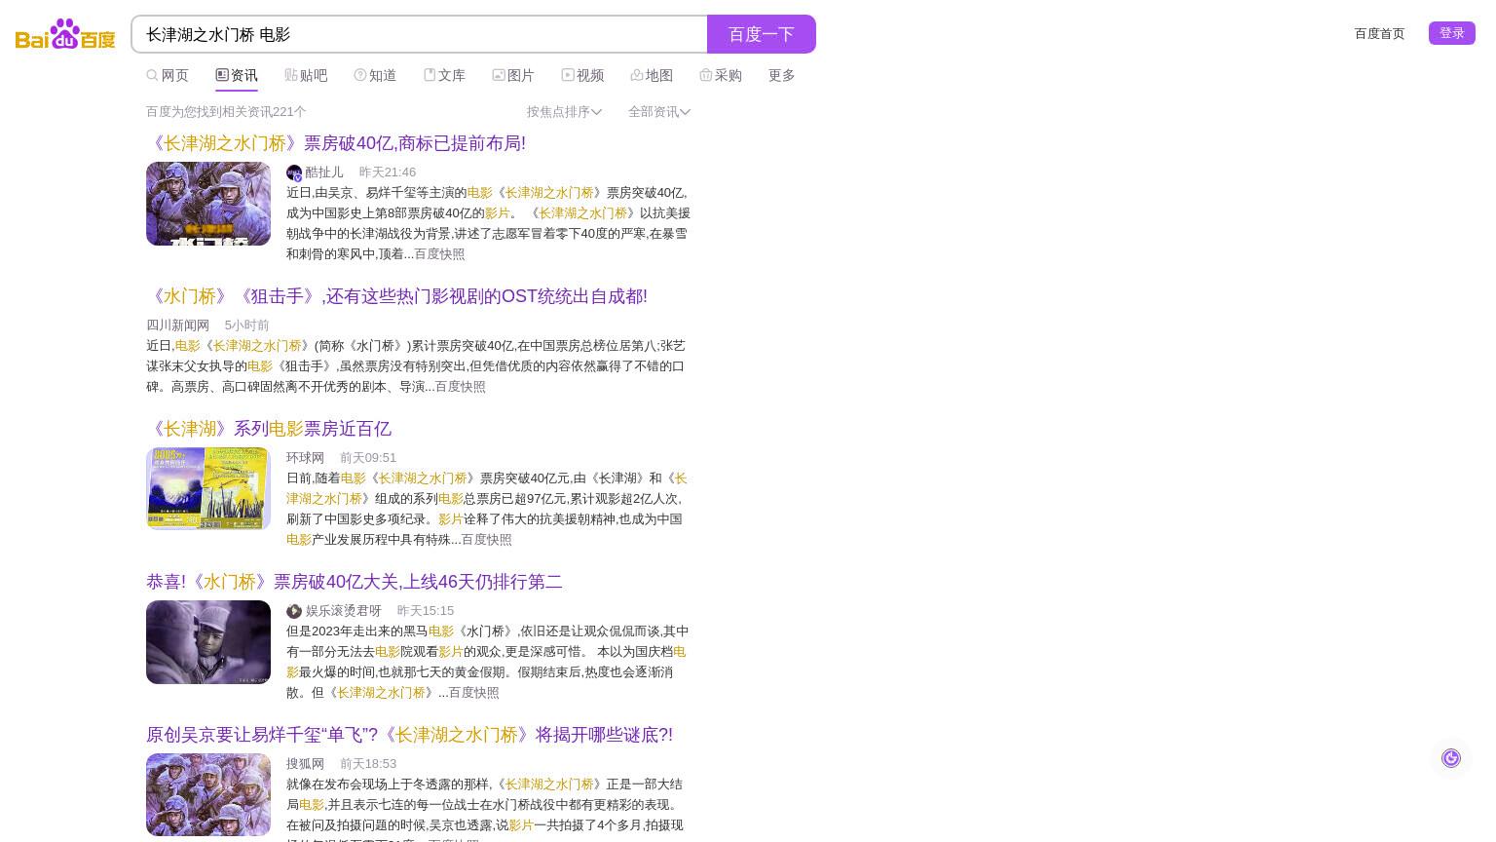Click the 5小时前 timestamp

click(x=246, y=325)
